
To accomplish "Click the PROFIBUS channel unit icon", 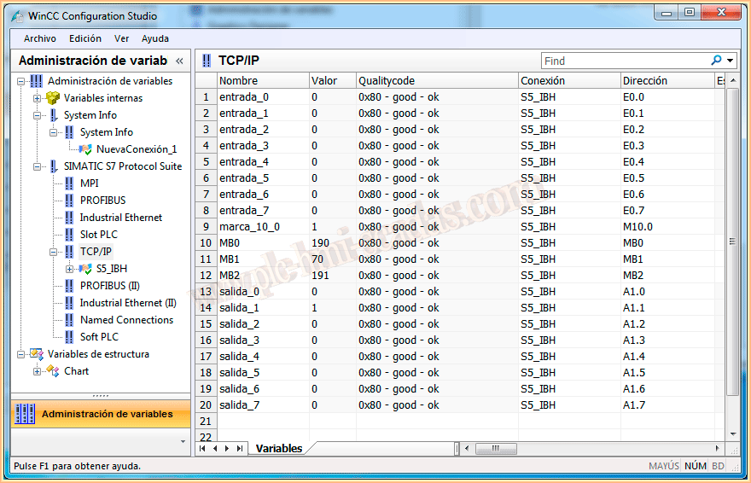I will click(69, 201).
